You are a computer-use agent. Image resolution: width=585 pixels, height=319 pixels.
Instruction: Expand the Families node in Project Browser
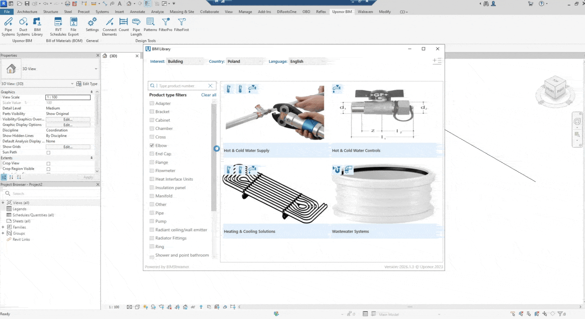pos(3,227)
